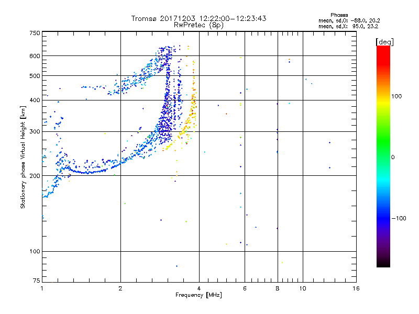Viewport: 419px width, 314px height.
Task: Click the colorbar tick label '0'
Action: [393, 158]
